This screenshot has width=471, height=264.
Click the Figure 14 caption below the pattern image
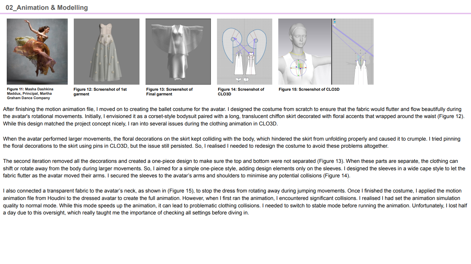(x=241, y=92)
